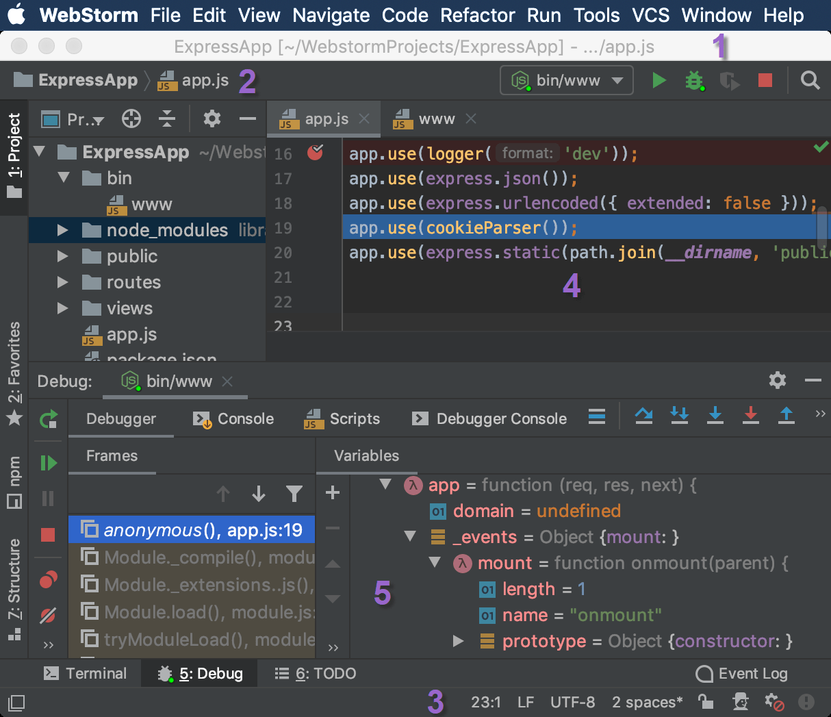Select previous frame up arrow
The height and width of the screenshot is (717, 831).
(x=223, y=494)
